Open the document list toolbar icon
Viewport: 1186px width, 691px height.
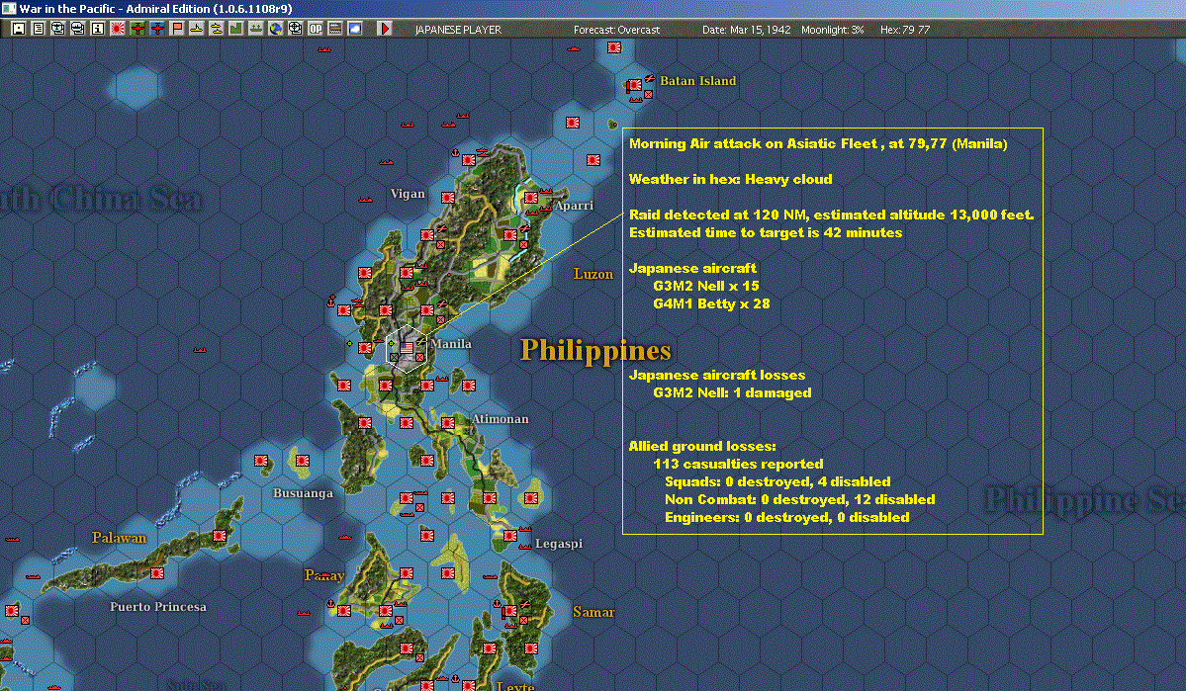coord(39,29)
